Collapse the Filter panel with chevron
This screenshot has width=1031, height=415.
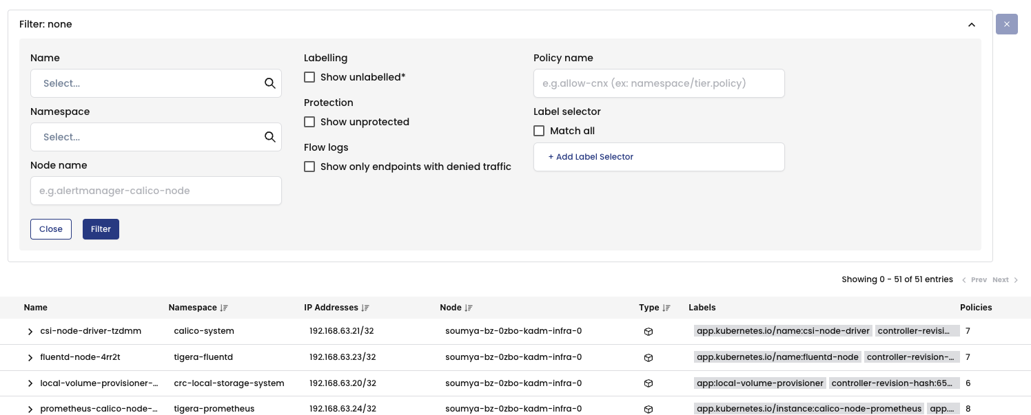click(x=972, y=25)
